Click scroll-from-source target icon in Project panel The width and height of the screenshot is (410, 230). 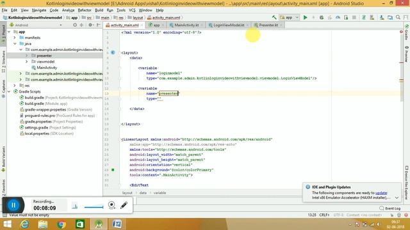75,25
